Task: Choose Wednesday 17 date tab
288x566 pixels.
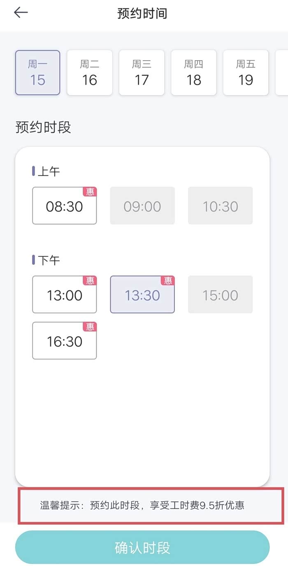Action: (x=142, y=73)
